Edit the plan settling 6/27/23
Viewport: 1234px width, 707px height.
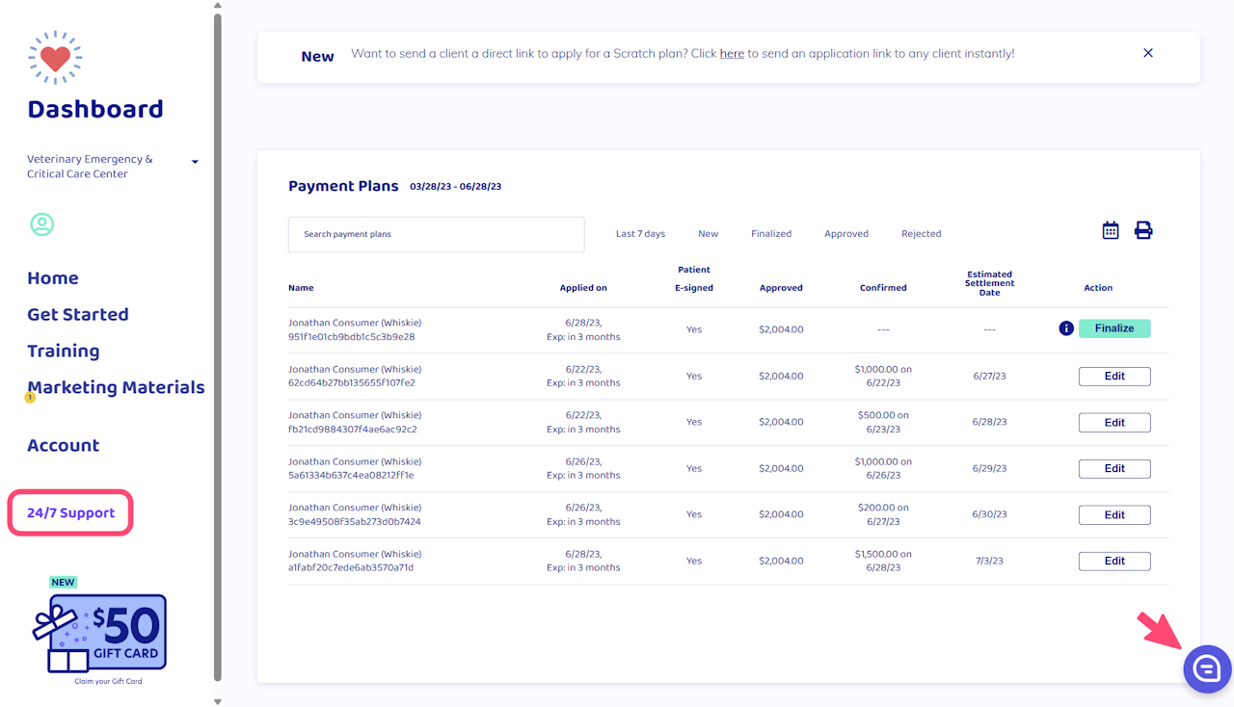coord(1113,376)
